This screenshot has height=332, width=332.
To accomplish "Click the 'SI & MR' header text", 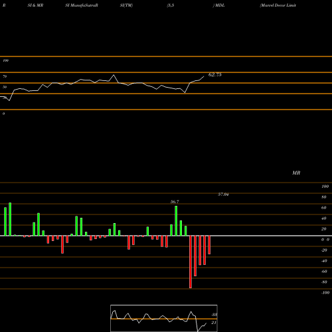I will (x=35, y=5).
